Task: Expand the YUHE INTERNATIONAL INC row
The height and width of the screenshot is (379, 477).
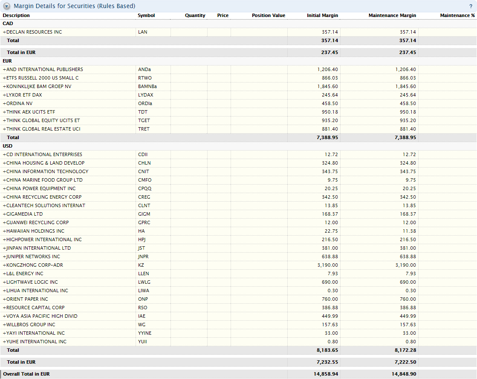Action: point(5,342)
